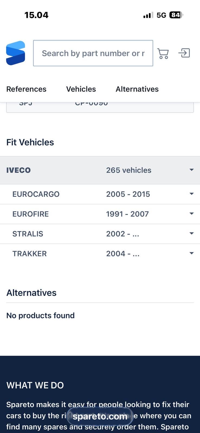Image resolution: width=200 pixels, height=433 pixels.
Task: Click the sign-in arrow icon
Action: [x=184, y=53]
